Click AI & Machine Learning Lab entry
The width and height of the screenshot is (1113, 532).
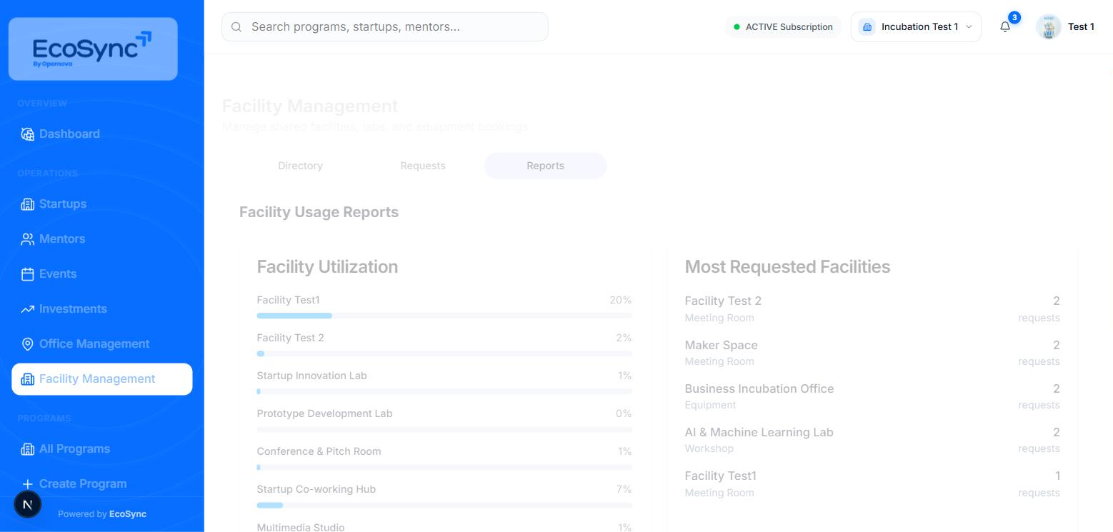tap(759, 433)
